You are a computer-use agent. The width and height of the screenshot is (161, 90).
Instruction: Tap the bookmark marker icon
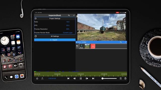121,78
